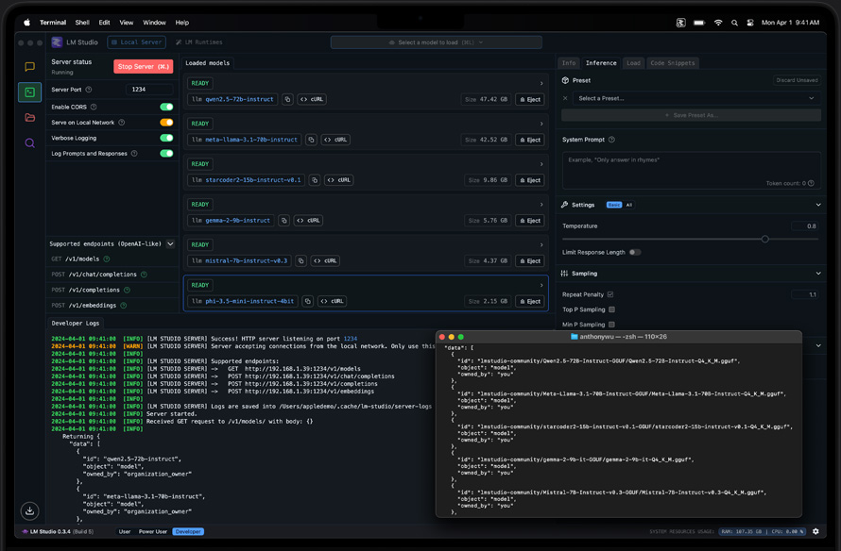Image resolution: width=841 pixels, height=551 pixels.
Task: Click the settings gear in the status bar
Action: [x=815, y=531]
